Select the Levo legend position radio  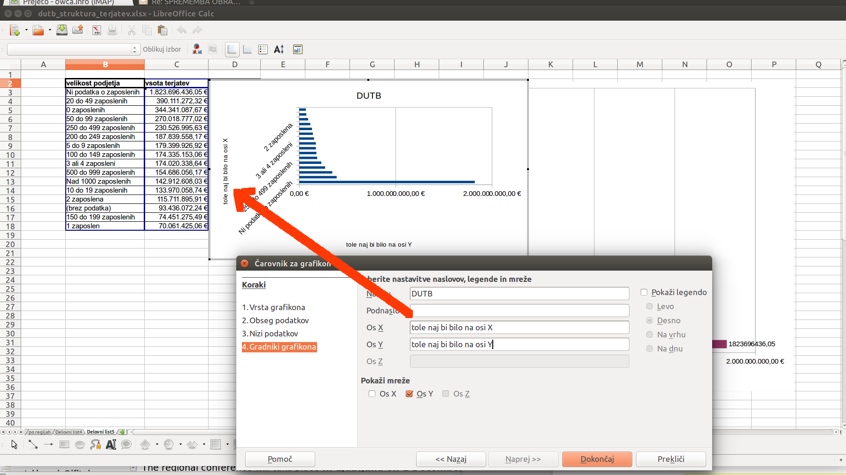pos(650,306)
